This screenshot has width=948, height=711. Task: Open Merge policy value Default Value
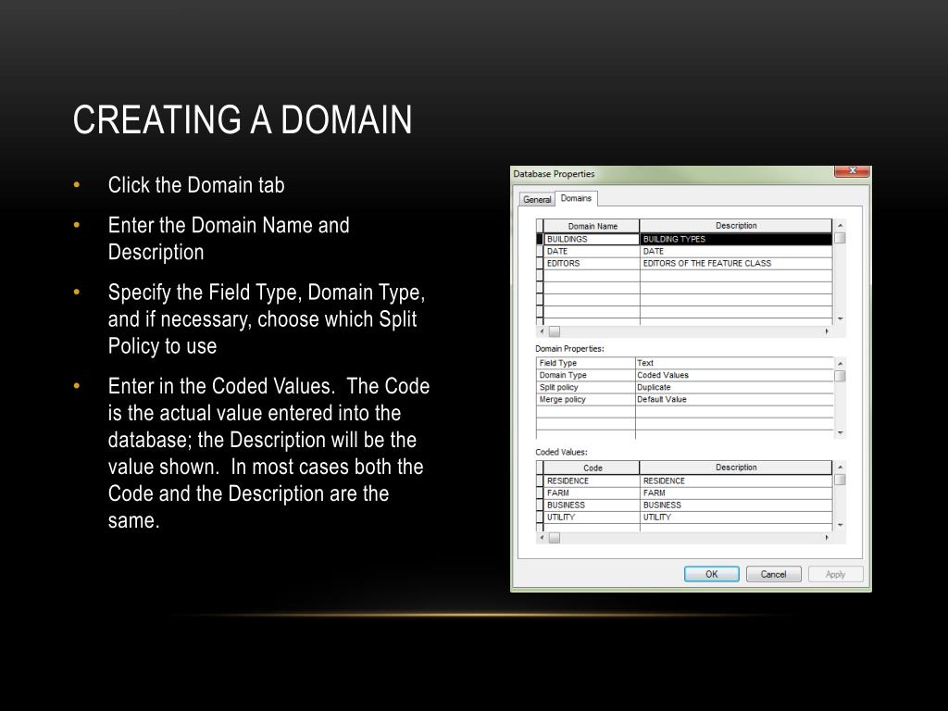point(734,399)
